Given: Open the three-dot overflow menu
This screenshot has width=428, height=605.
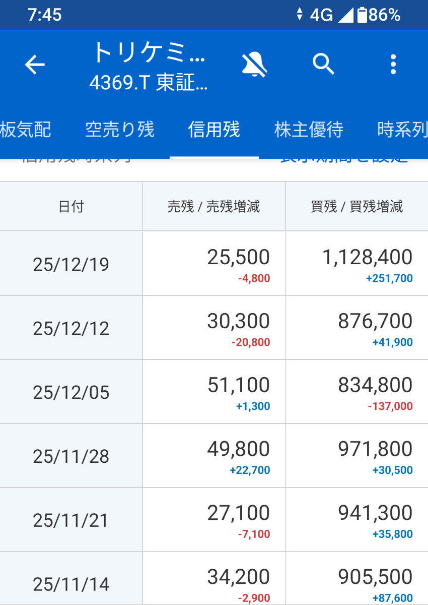Looking at the screenshot, I should click(x=393, y=65).
